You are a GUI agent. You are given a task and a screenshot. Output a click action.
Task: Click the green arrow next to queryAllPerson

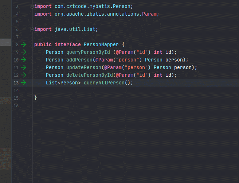point(24,83)
